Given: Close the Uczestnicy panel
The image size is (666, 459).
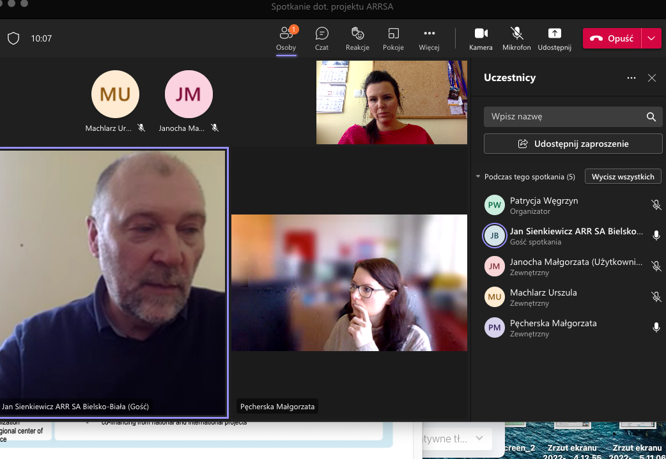Looking at the screenshot, I should (652, 78).
